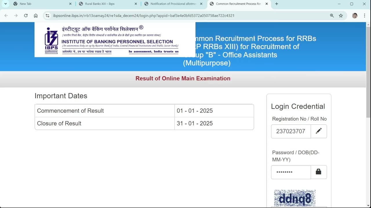Click the pencil icon beside registration number
The height and width of the screenshot is (208, 371).
pos(319,131)
